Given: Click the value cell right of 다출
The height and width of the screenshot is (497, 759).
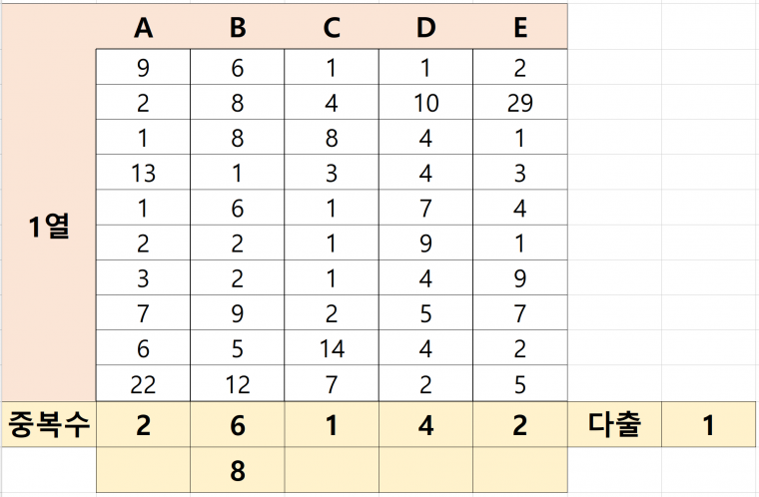Looking at the screenshot, I should pos(708,425).
